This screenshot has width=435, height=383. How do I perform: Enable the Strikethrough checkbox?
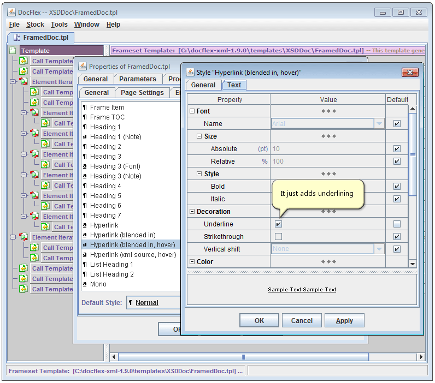coord(279,237)
